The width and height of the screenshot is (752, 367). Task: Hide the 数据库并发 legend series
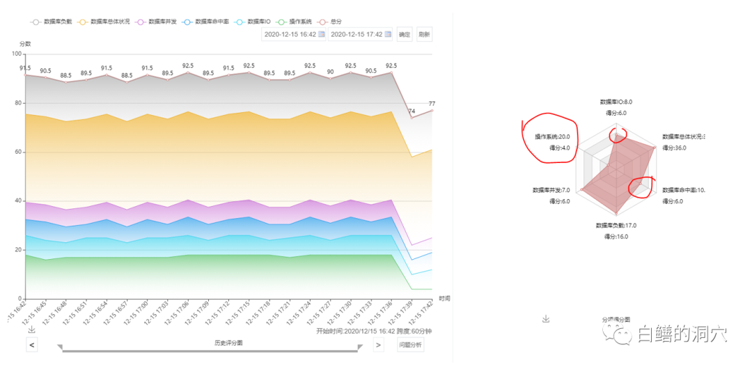[x=157, y=22]
